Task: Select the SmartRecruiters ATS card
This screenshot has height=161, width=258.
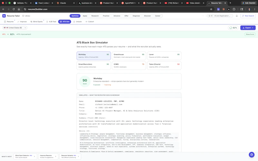Action: click(x=94, y=65)
